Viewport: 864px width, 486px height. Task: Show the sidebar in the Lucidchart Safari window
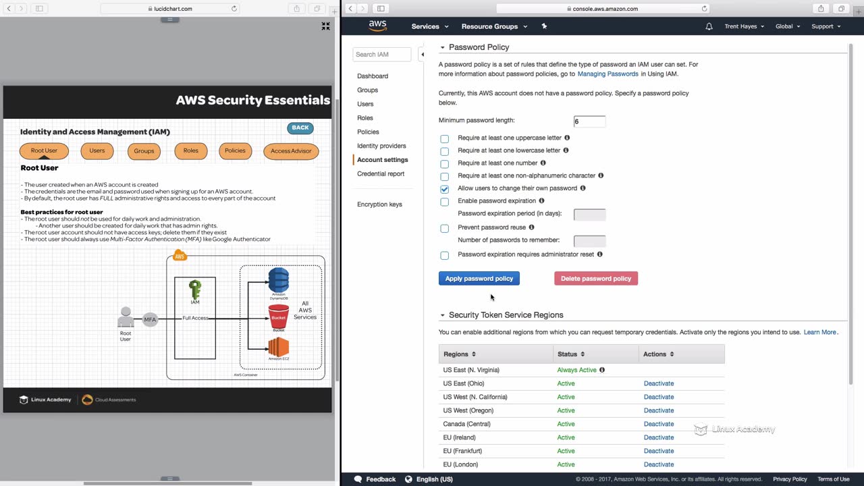[x=39, y=9]
